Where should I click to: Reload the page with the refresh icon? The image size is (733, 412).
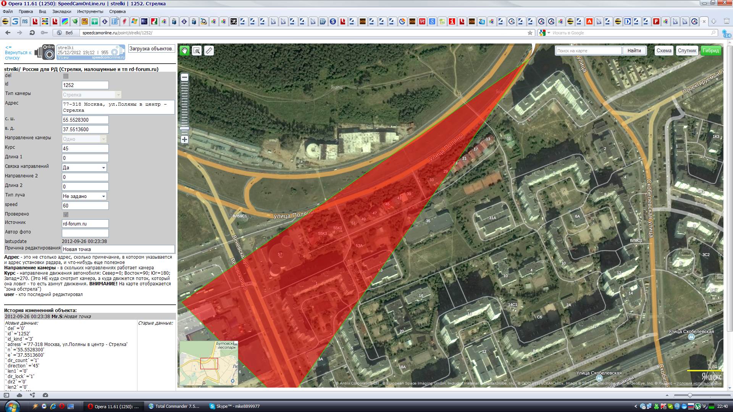(x=32, y=33)
